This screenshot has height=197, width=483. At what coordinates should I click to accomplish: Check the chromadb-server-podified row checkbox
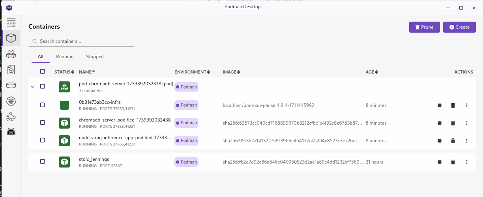point(43,123)
